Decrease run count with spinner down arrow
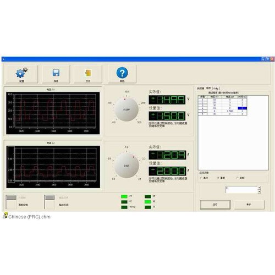This screenshot has height=275, width=275. (x=259, y=191)
